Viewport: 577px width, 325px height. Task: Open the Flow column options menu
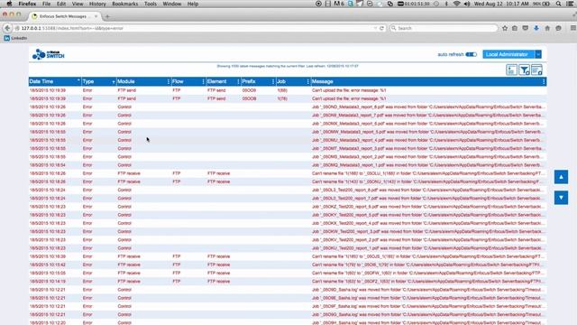(x=203, y=81)
